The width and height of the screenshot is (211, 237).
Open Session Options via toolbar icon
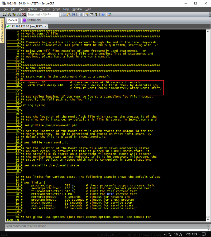(x=87, y=14)
